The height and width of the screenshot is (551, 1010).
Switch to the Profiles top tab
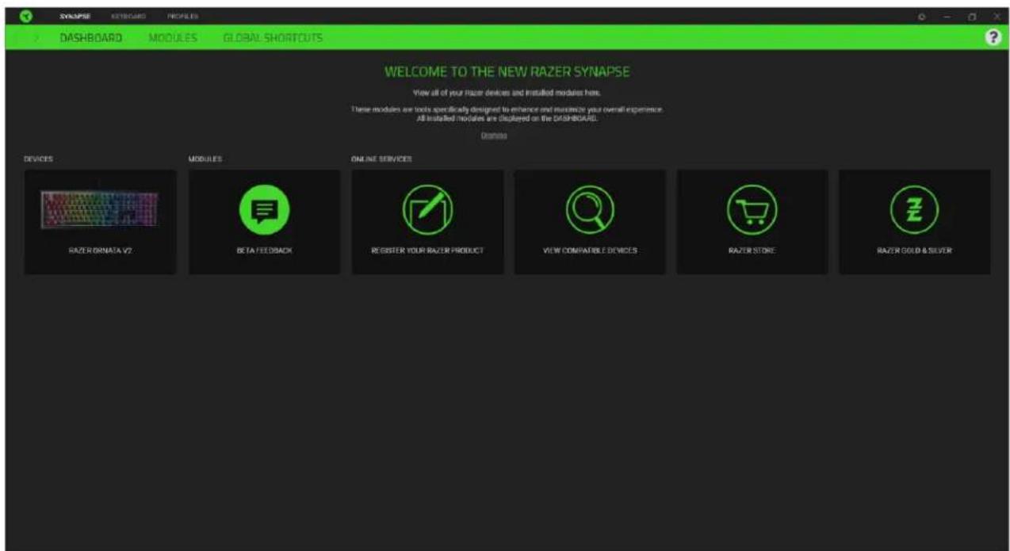point(182,16)
